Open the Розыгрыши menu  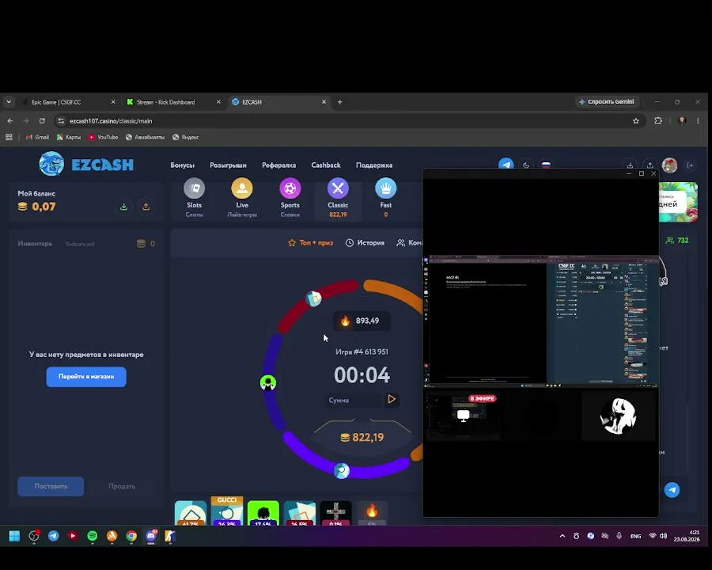(228, 165)
